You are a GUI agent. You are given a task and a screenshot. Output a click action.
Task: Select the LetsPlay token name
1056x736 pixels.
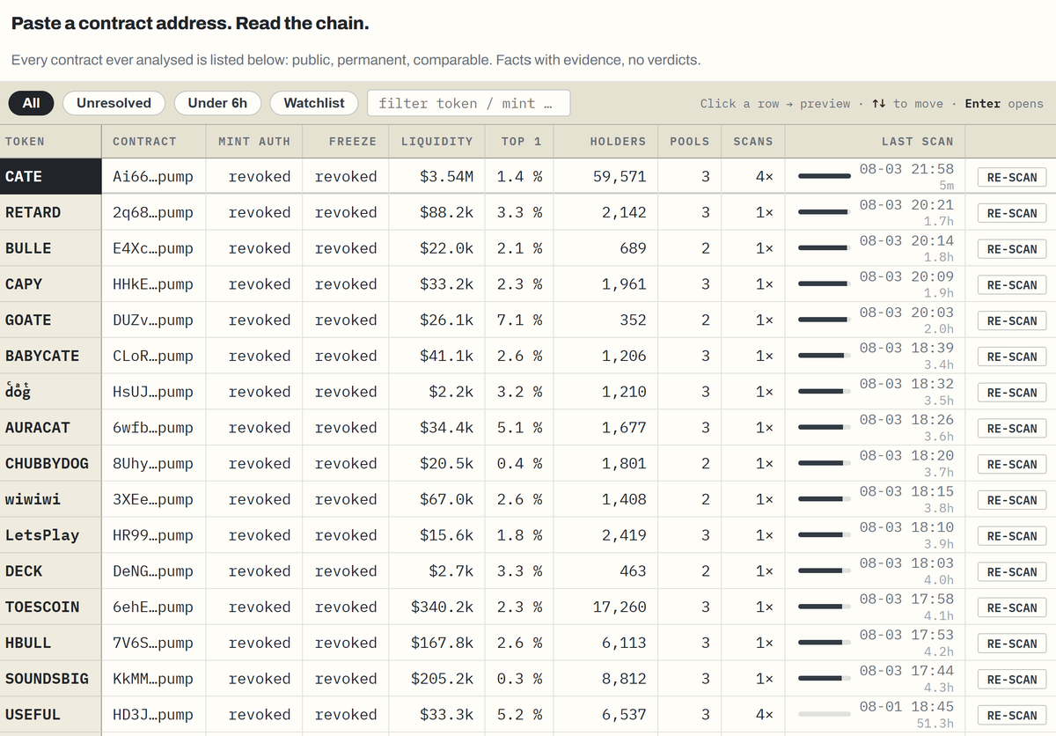tap(42, 535)
